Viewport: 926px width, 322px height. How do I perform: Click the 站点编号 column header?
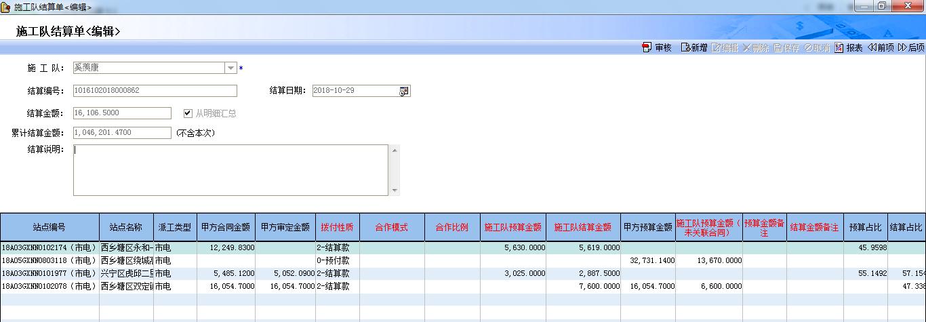49,228
